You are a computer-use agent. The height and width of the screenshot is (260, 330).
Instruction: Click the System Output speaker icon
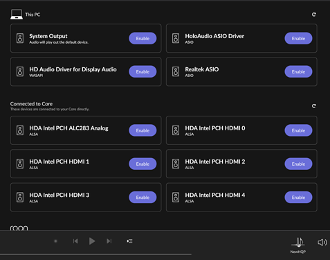[x=20, y=38]
